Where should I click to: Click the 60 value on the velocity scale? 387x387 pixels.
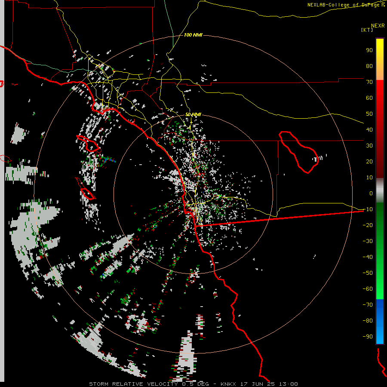pyautogui.click(x=369, y=98)
